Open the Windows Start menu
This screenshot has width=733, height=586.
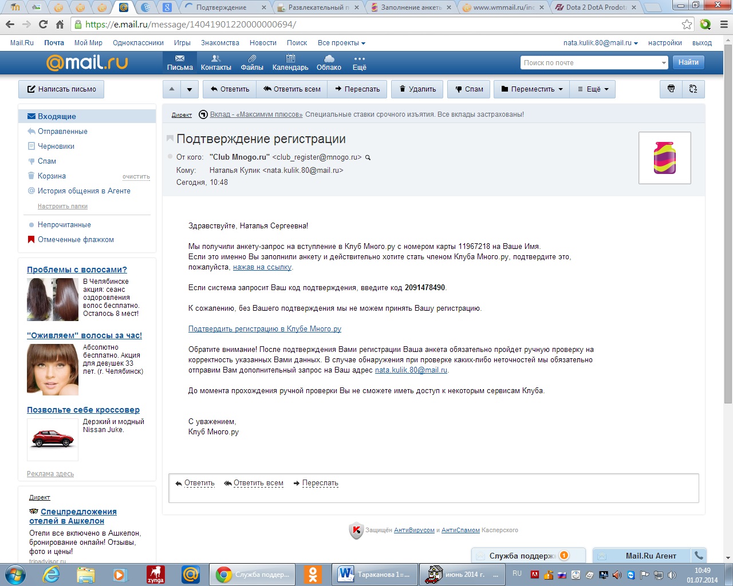click(15, 574)
